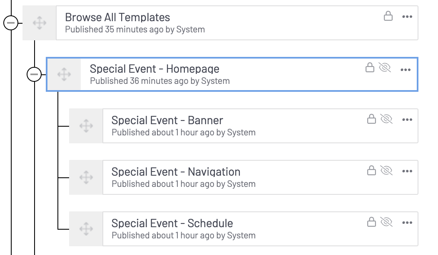Click lock icon on Special Event - Homepage
The height and width of the screenshot is (255, 438).
click(x=370, y=68)
